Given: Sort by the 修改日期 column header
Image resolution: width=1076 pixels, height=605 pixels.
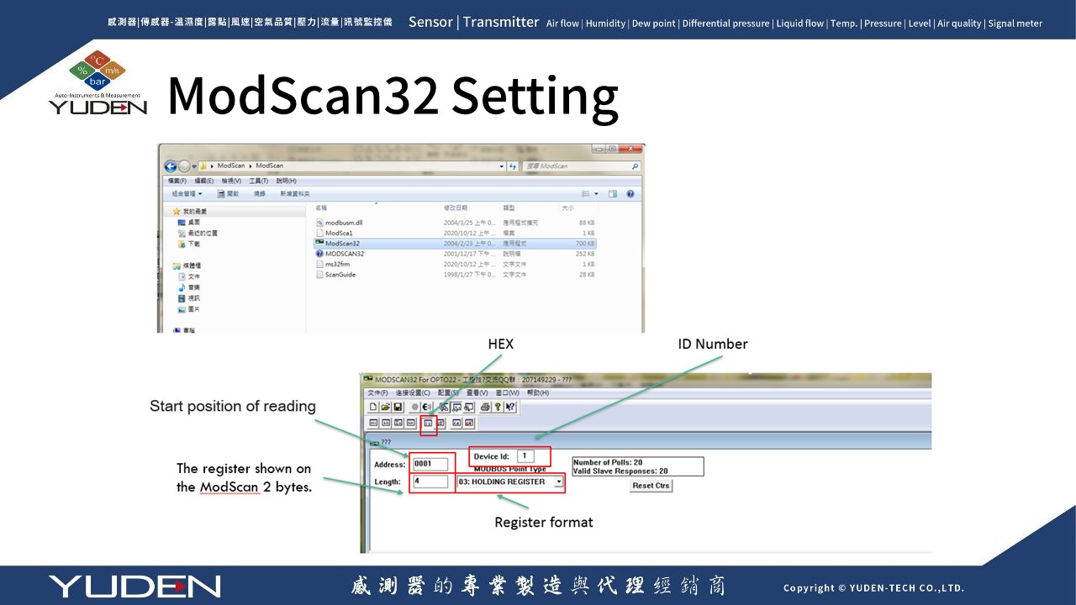Looking at the screenshot, I should click(x=456, y=208).
